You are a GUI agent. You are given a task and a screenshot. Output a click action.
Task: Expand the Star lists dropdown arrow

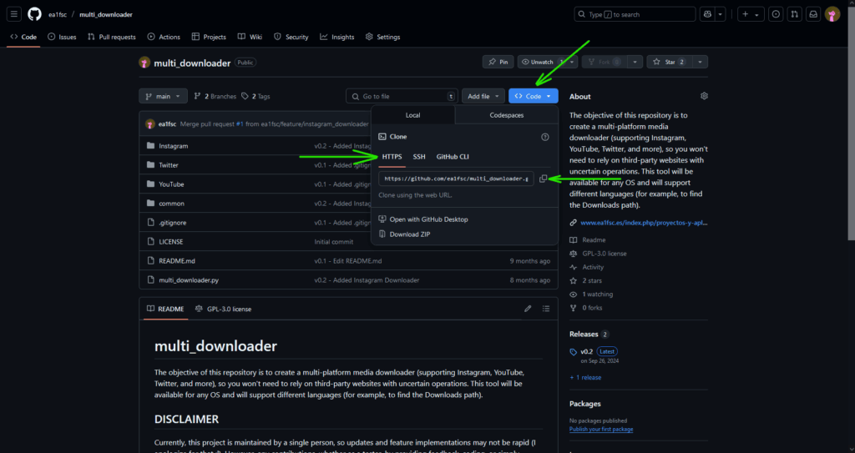700,62
